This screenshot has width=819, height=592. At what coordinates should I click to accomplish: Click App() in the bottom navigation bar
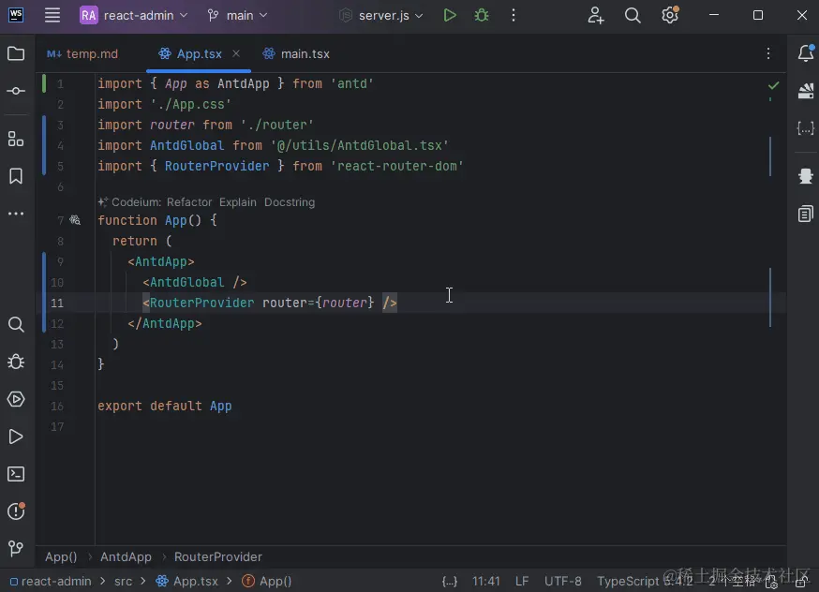(267, 581)
